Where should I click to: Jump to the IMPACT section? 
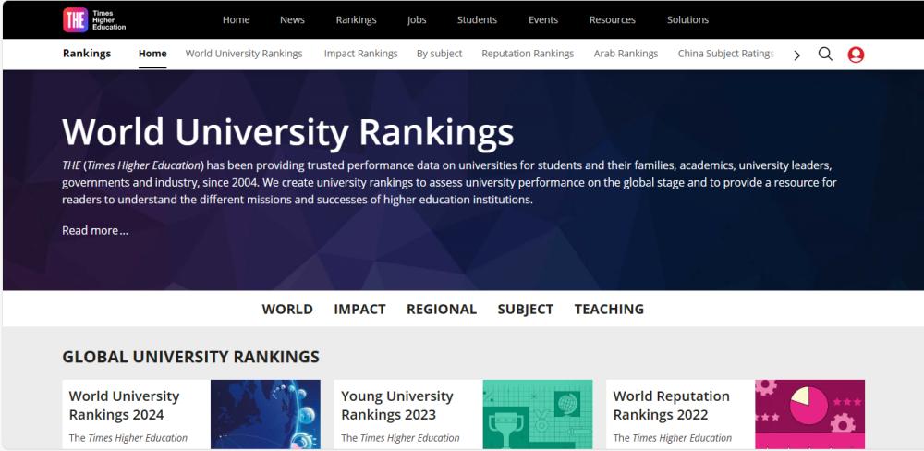click(359, 309)
